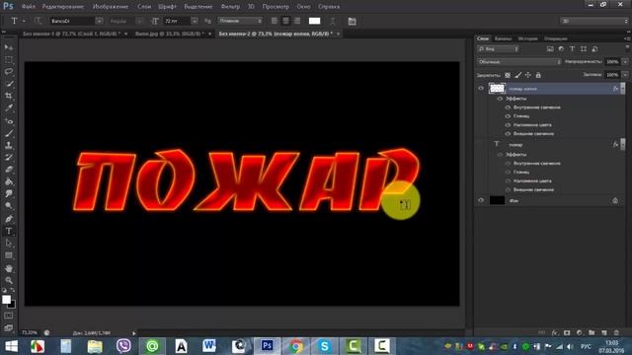Select the Lasso tool
This screenshot has height=355, width=632.
point(9,72)
